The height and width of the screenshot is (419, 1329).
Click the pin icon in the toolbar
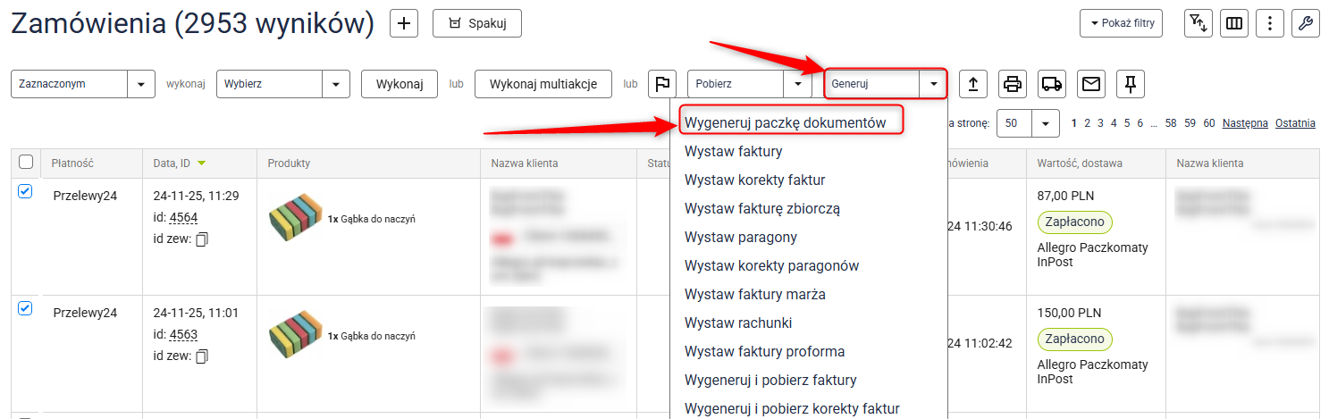[1131, 84]
